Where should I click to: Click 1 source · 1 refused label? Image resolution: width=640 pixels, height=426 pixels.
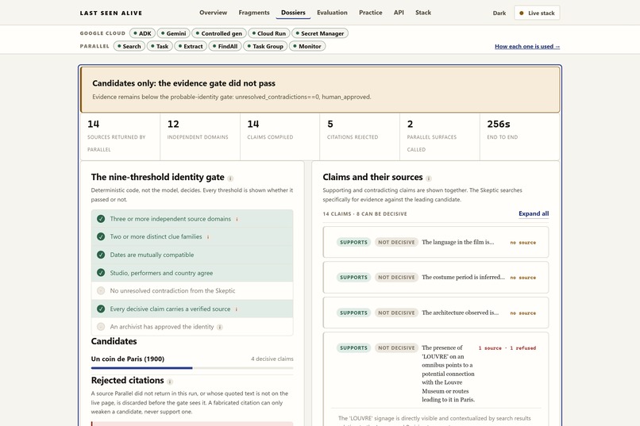507,348
